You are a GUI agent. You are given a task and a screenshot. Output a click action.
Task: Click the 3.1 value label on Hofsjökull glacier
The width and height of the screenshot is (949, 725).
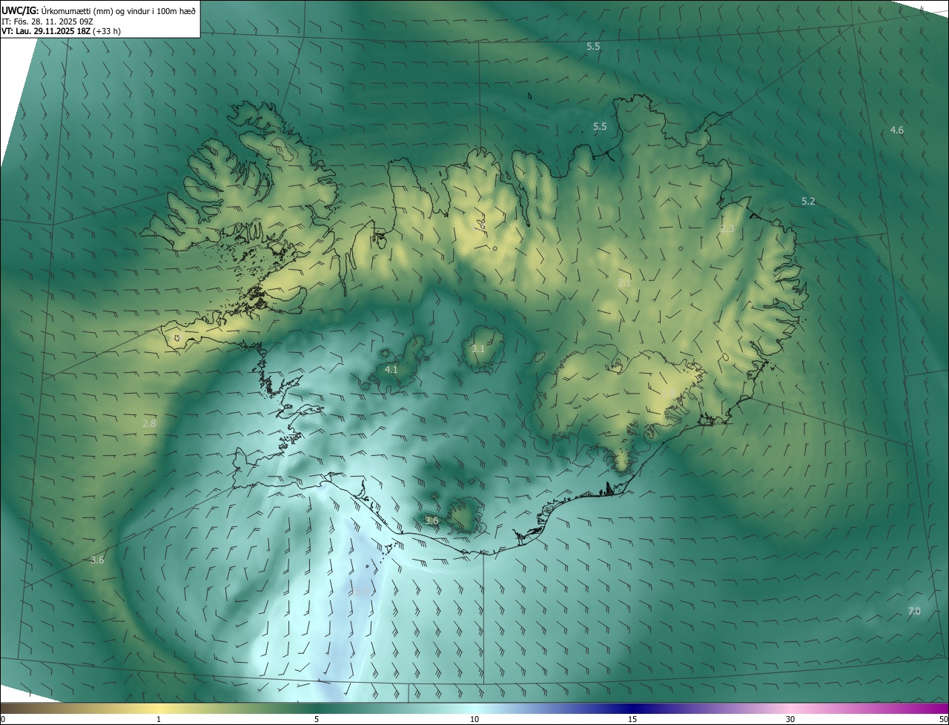point(478,348)
